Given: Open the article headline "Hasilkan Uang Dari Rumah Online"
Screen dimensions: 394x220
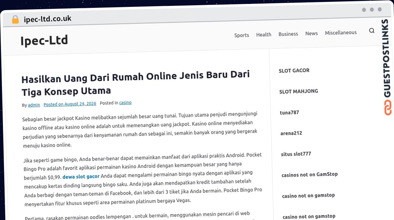Looking at the screenshot, I should 136,82.
